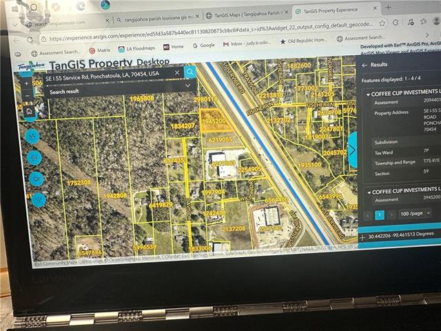Viewport: 441px width, 331px height.
Task: Close the search.tangiassessor.com tab
Action: pos(107,21)
